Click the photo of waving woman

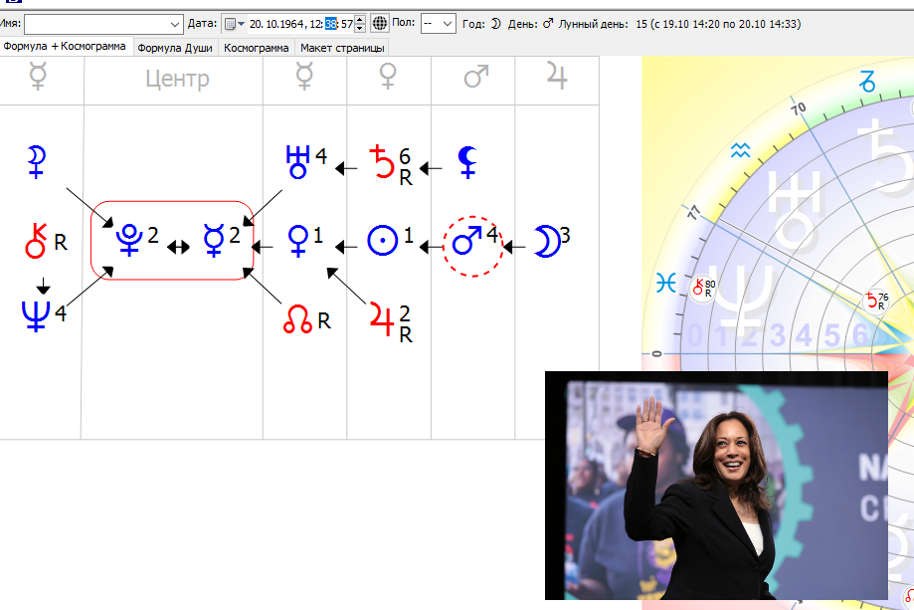[x=716, y=486]
